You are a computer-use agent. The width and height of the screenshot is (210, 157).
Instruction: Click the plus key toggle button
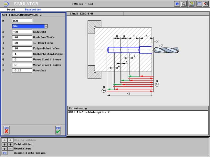click(x=4, y=149)
